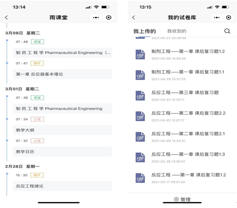
Task: Open the more options menu in 雨课堂 header
Action: pos(96,18)
